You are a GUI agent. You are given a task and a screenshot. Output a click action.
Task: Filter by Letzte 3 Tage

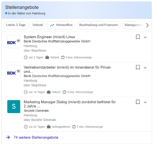tap(16, 25)
